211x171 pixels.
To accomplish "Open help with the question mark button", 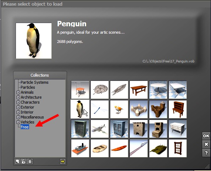I will (x=206, y=153).
